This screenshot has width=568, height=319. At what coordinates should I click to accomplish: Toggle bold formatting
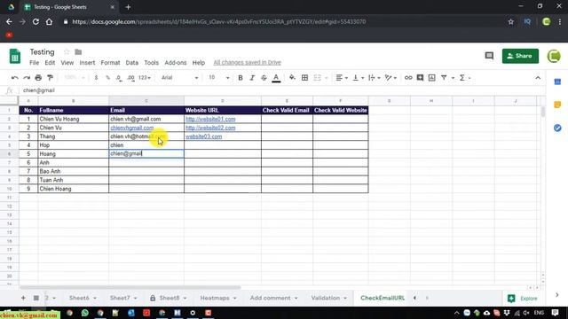pyautogui.click(x=241, y=78)
